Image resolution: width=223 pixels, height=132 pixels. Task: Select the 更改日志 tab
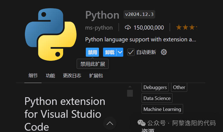(x=72, y=76)
